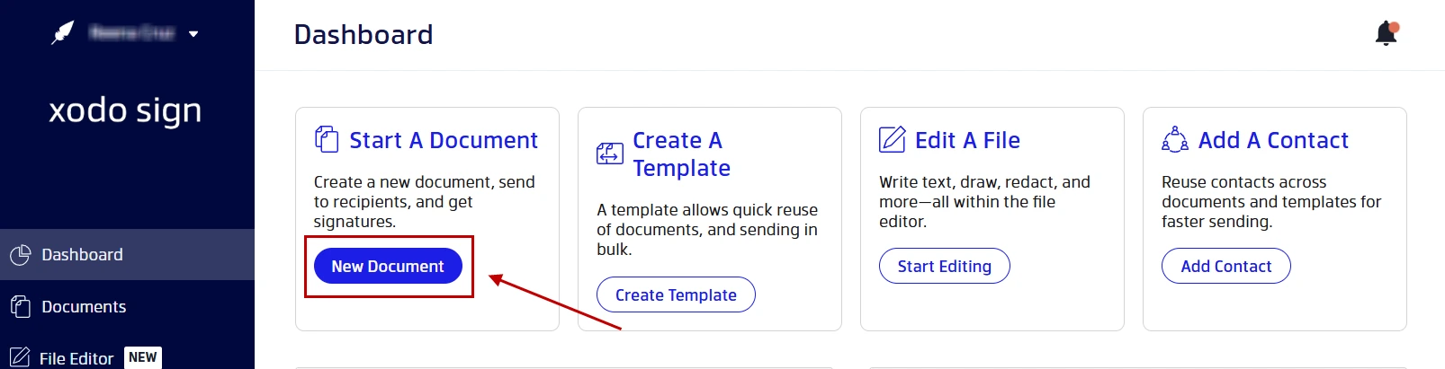1445x369 pixels.
Task: Click the blurred account name
Action: [131, 33]
